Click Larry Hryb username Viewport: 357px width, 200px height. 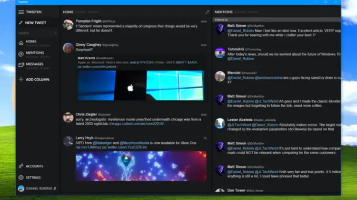coord(84,138)
